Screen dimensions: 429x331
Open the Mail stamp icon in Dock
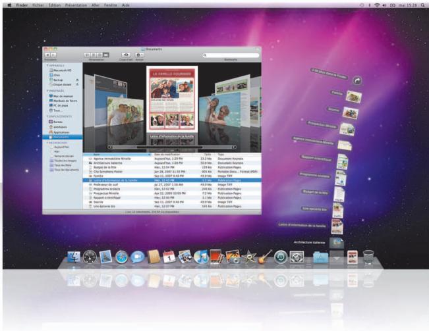[105, 257]
